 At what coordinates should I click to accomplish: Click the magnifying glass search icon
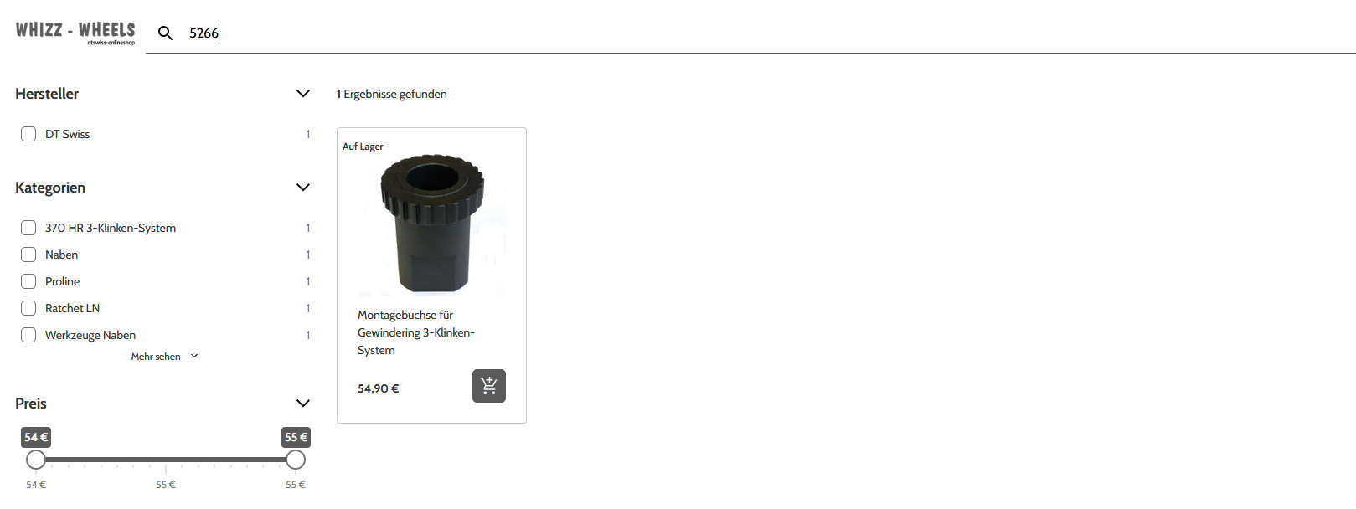pyautogui.click(x=166, y=33)
